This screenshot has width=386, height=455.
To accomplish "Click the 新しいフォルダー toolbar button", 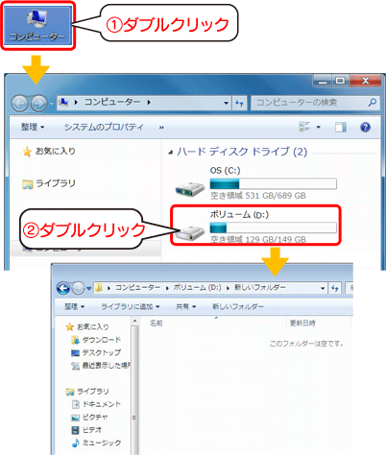I will [x=238, y=307].
